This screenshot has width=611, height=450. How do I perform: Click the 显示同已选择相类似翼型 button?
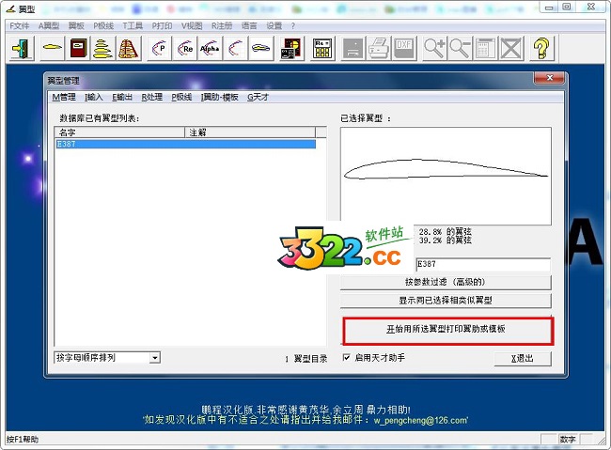click(x=446, y=301)
